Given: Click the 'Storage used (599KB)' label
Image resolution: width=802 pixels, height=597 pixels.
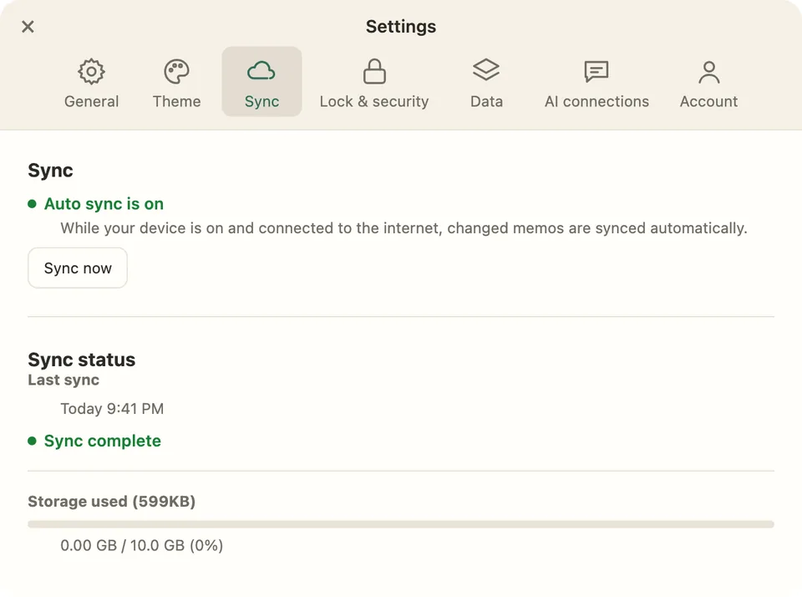Looking at the screenshot, I should click(x=111, y=501).
